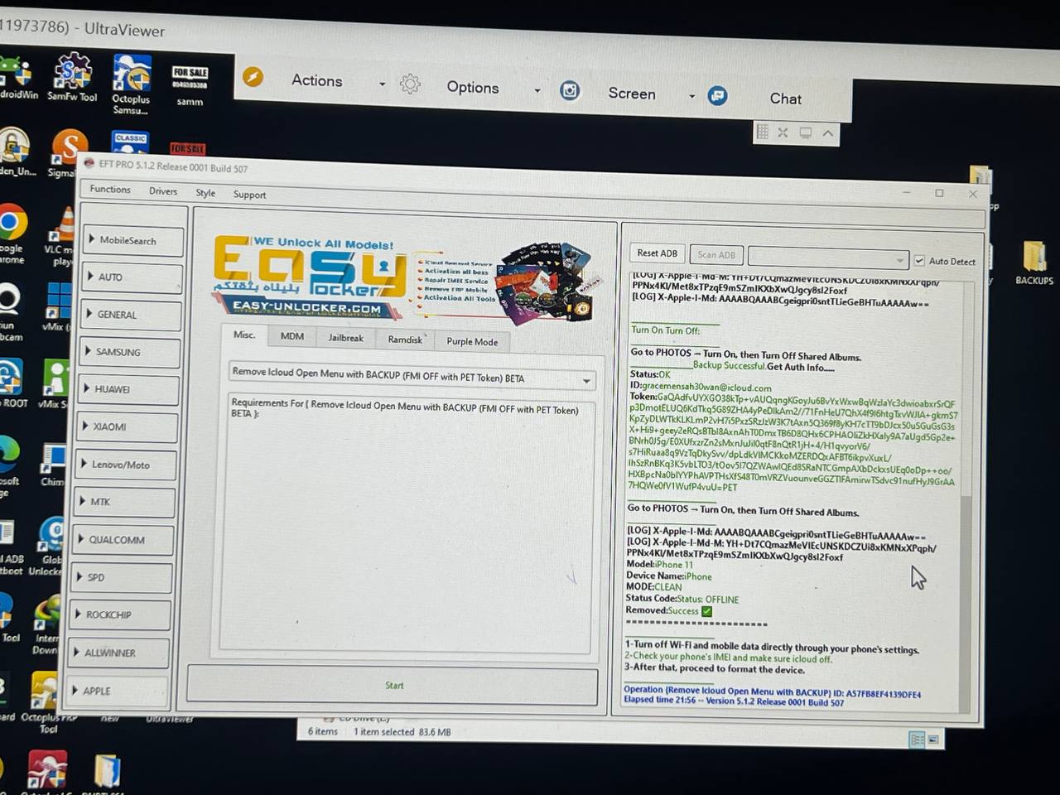Image resolution: width=1060 pixels, height=795 pixels.
Task: Expand the Actions dropdown arrow
Action: click(382, 84)
